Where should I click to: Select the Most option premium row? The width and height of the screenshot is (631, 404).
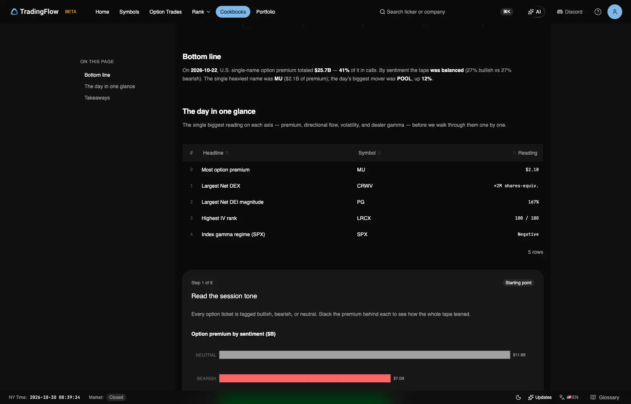pos(363,170)
